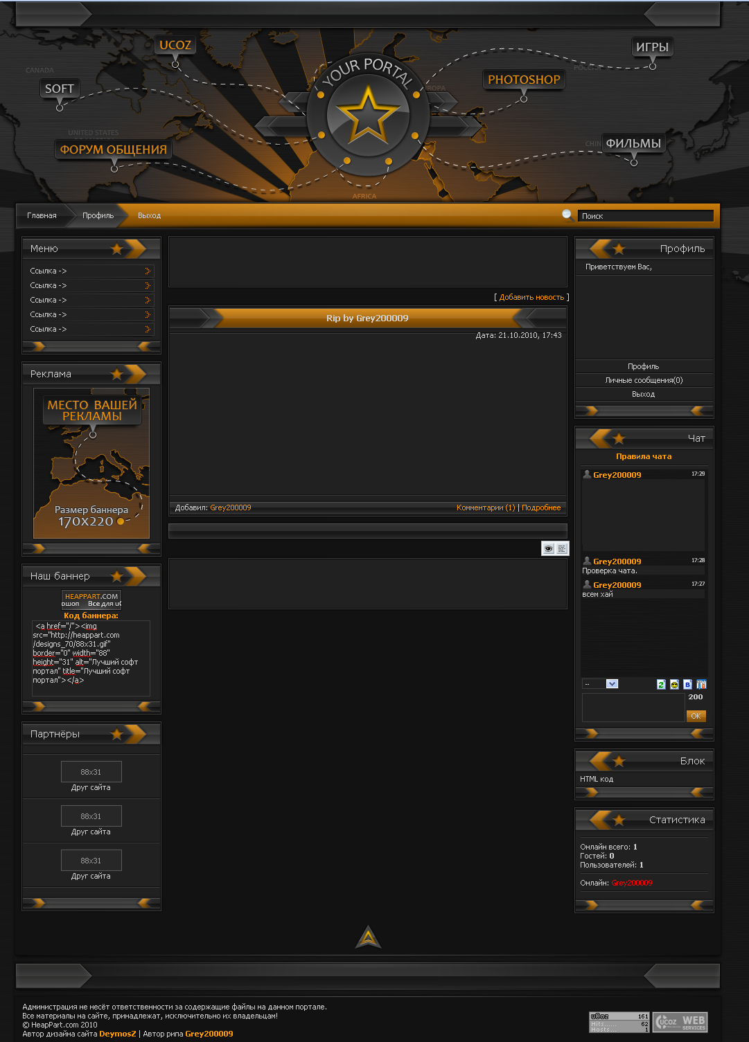Image resolution: width=749 pixels, height=1042 pixels.
Task: Open the chat auto-refresh dropdown
Action: [x=600, y=684]
